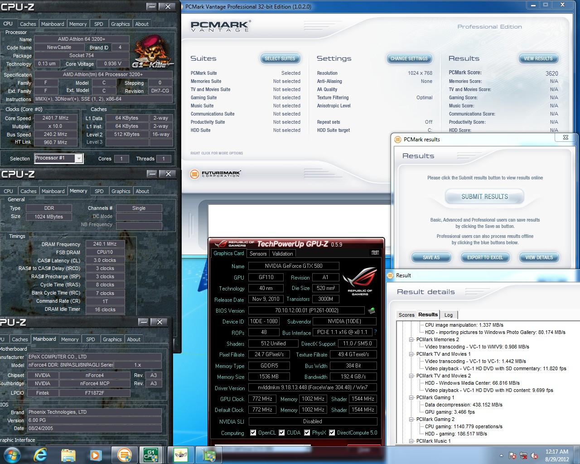The image size is (580, 464).
Task: Open the SPD tab in top CPU-Z
Action: point(99,24)
